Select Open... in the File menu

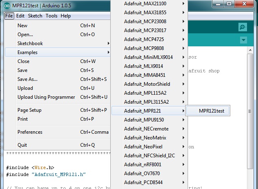tap(25, 35)
